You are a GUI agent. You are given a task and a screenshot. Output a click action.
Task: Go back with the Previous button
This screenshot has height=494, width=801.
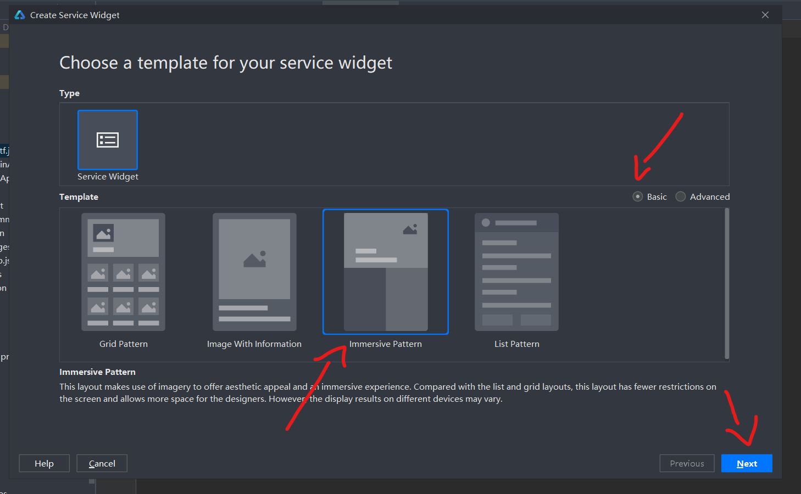coord(687,463)
